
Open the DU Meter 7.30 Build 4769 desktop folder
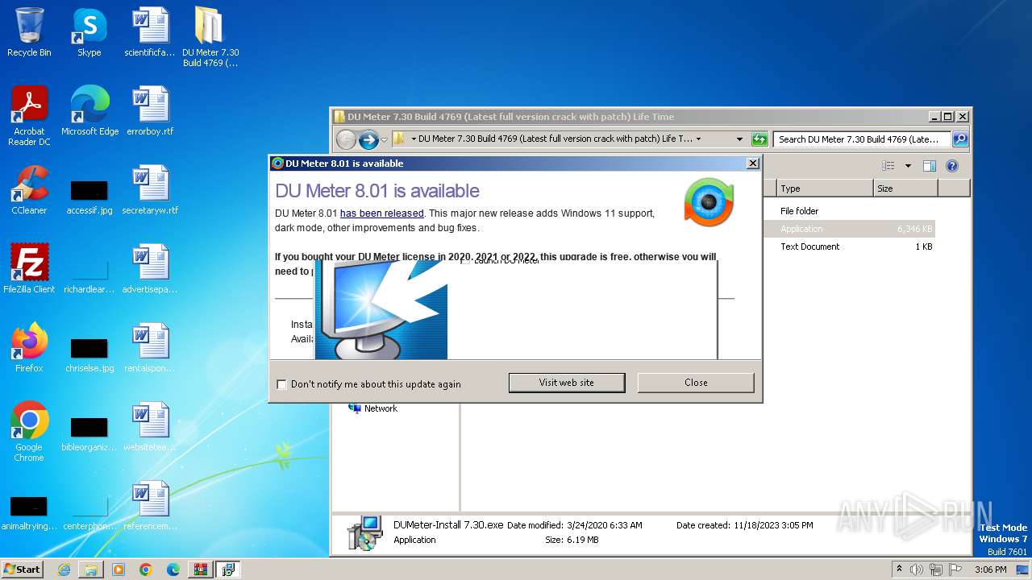[x=210, y=37]
